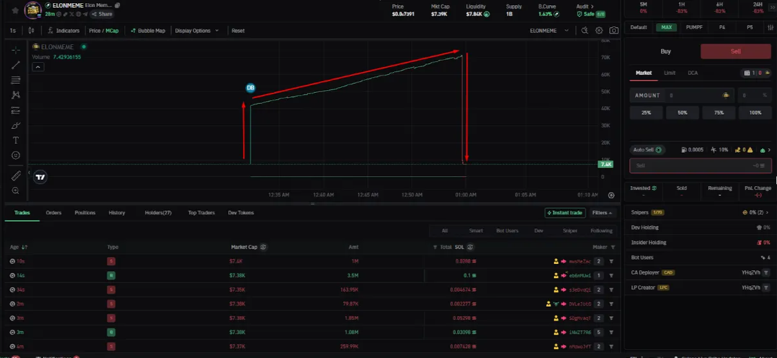This screenshot has height=358, width=777.
Task: Take a chart snapshot with camera icon
Action: click(614, 30)
